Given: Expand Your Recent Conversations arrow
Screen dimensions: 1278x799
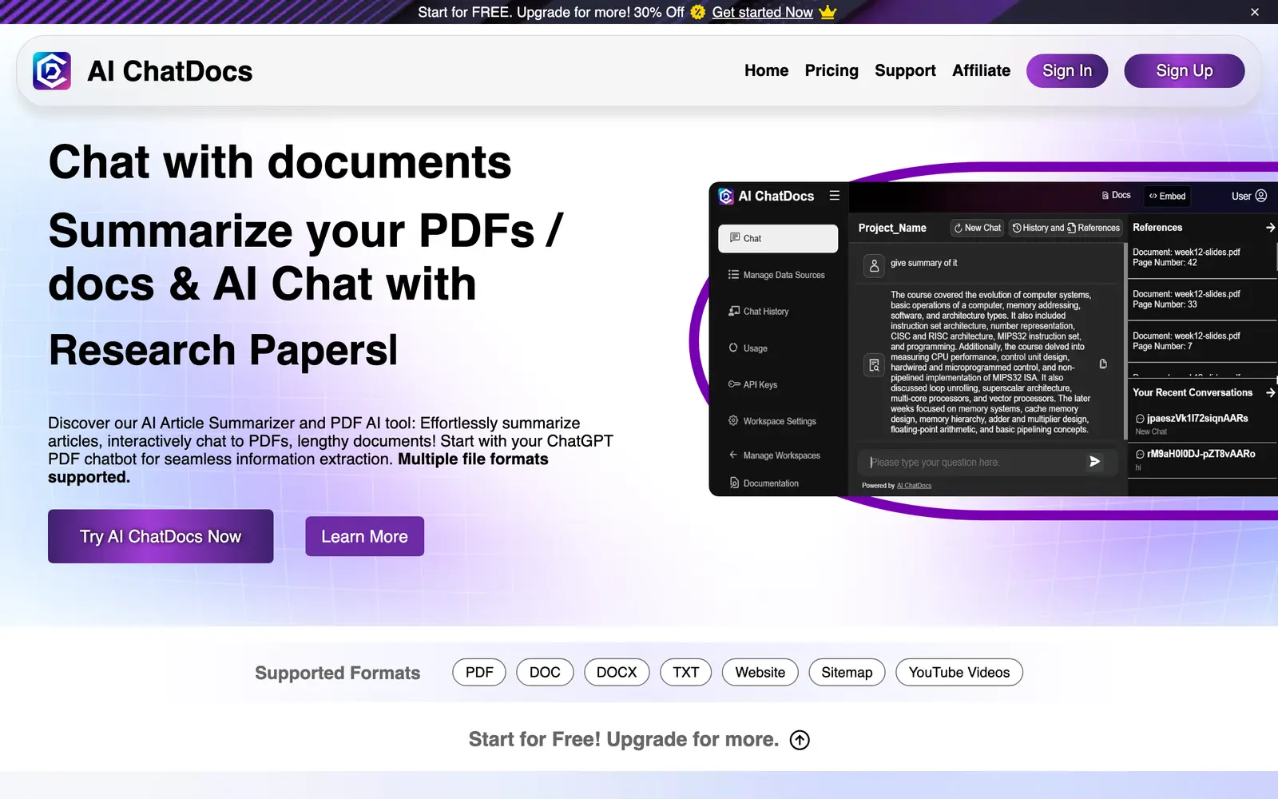Looking at the screenshot, I should tap(1270, 392).
